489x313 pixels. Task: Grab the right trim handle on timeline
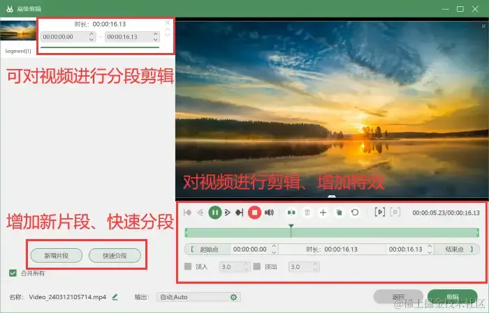click(477, 232)
